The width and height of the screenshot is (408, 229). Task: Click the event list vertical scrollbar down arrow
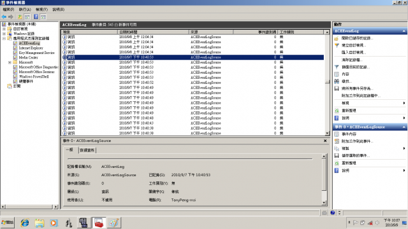(x=327, y=133)
